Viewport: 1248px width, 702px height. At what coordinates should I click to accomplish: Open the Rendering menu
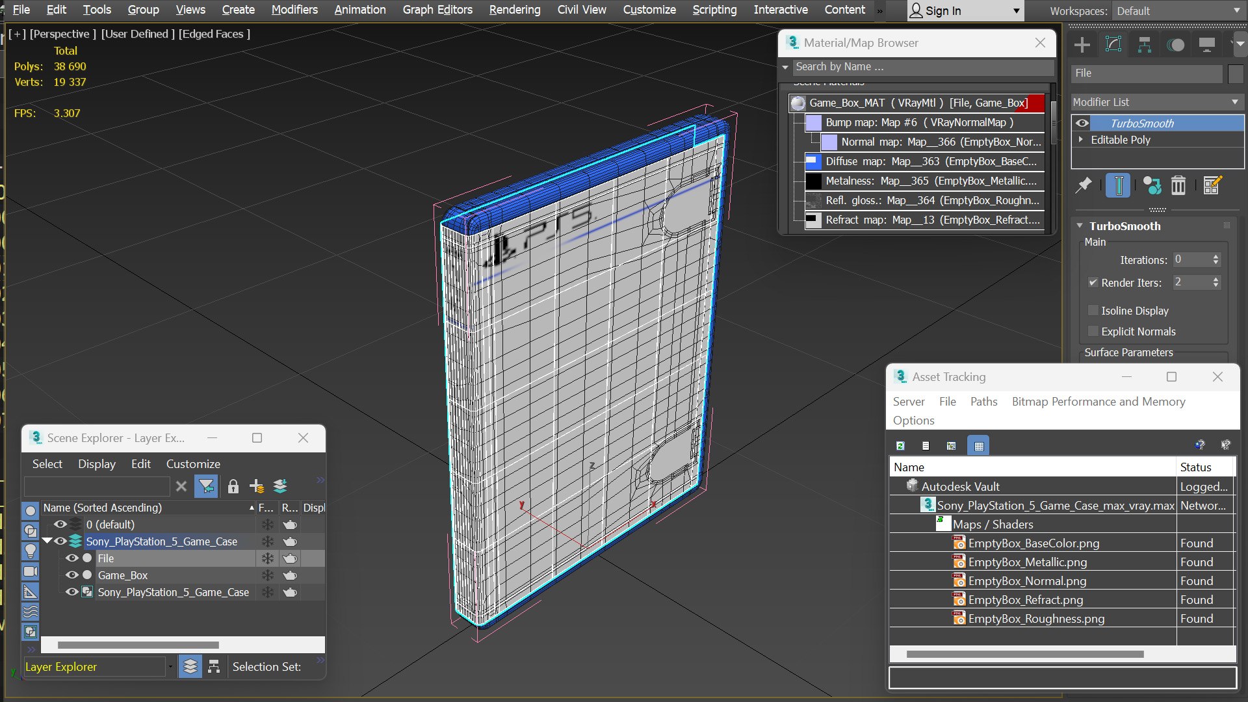point(515,10)
